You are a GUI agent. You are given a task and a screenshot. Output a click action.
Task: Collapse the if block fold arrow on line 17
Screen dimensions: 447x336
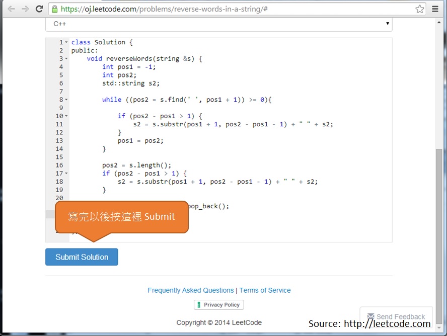66,173
